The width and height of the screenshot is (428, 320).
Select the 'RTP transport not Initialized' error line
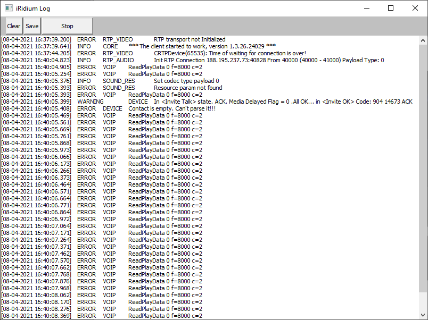pyautogui.click(x=189, y=39)
